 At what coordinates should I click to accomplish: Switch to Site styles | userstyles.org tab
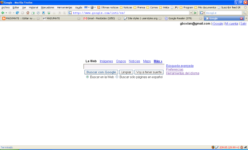pyautogui.click(x=143, y=18)
